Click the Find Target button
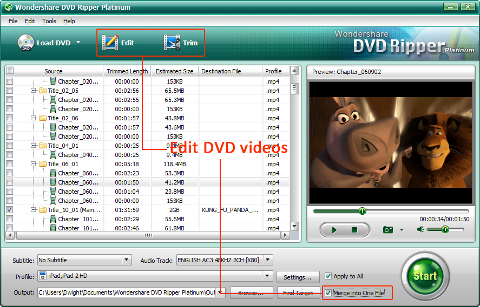480x307 pixels. [298, 293]
